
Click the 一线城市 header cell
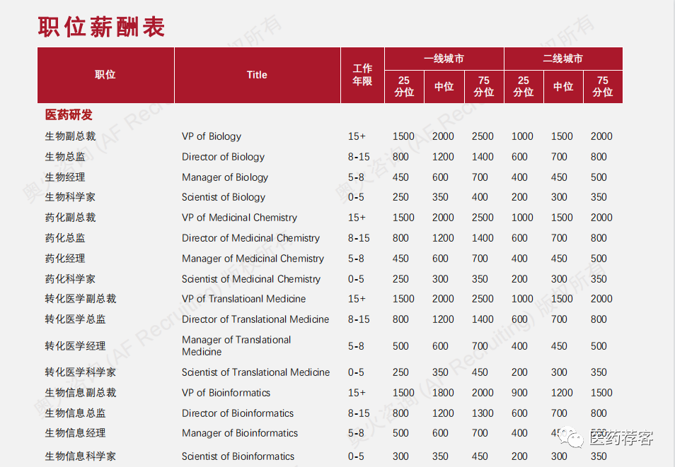tap(444, 59)
